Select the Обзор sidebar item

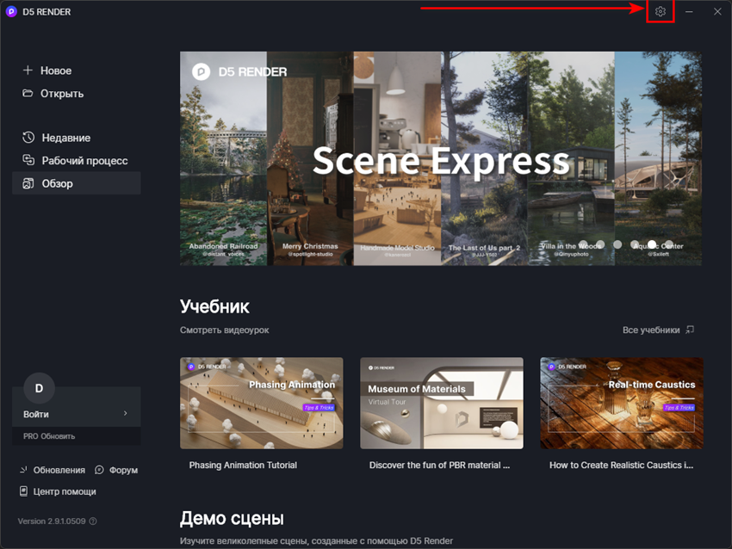click(76, 183)
